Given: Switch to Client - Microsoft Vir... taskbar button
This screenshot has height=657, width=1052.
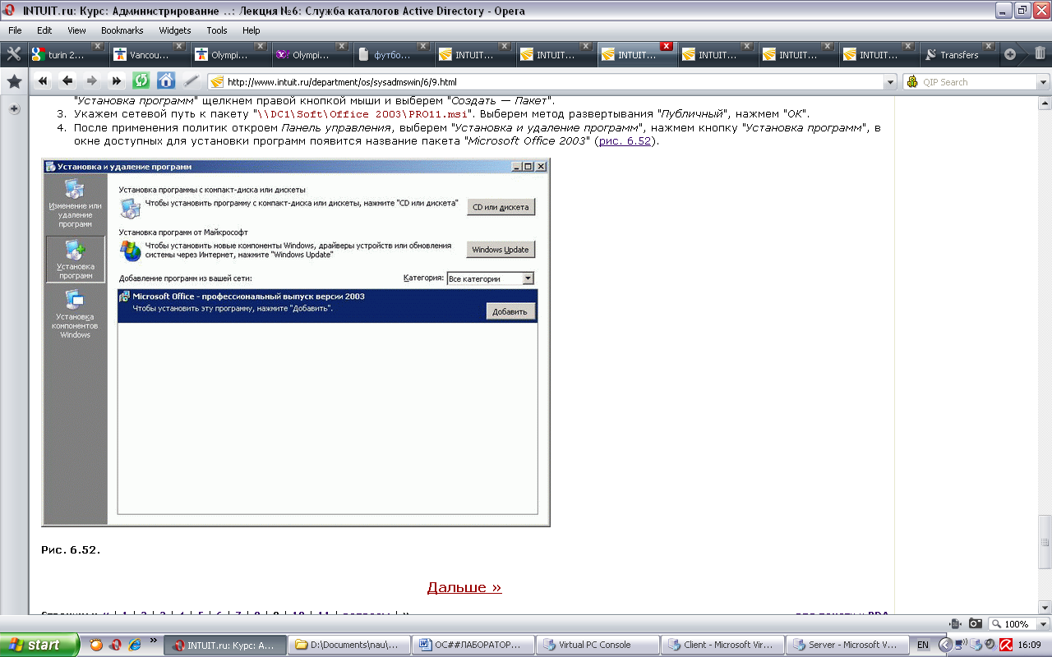Looking at the screenshot, I should [722, 645].
